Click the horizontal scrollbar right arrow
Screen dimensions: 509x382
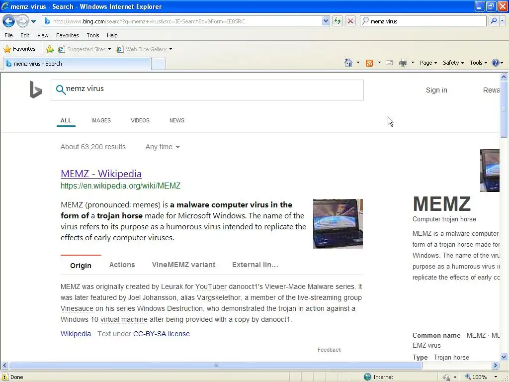pos(496,366)
